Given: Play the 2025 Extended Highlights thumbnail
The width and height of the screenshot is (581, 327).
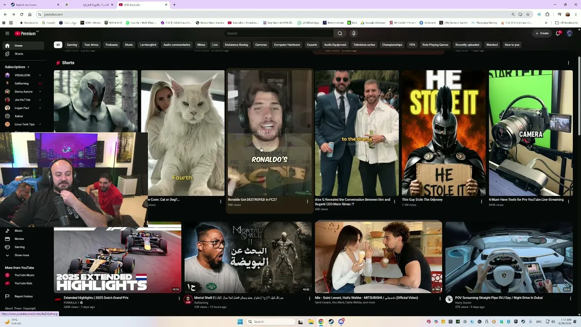Looking at the screenshot, I should coord(118,258).
